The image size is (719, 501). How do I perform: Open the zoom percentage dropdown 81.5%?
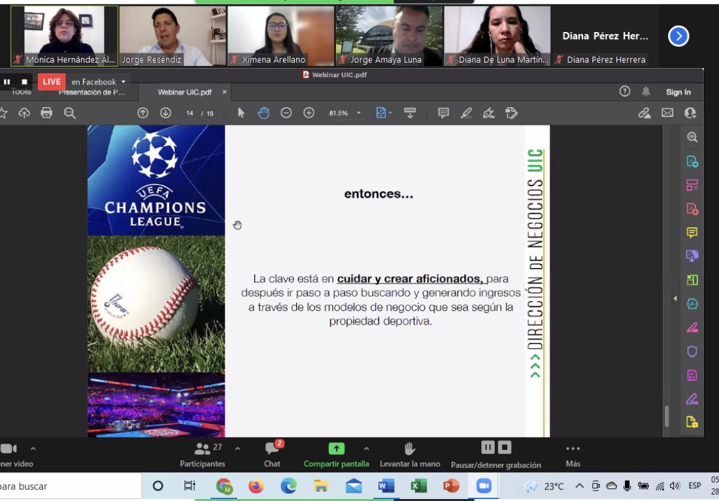[359, 113]
